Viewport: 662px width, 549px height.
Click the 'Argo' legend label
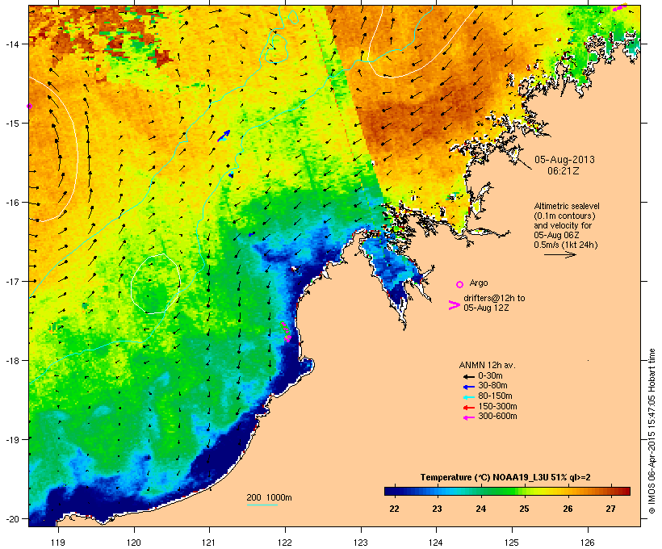coord(479,283)
